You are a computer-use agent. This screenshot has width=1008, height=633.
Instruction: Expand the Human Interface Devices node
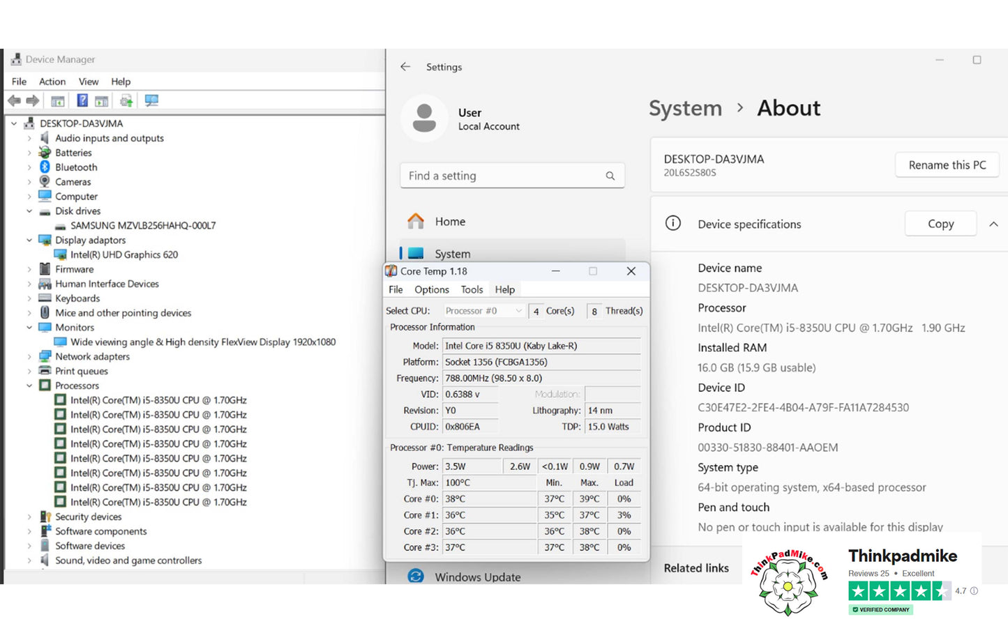click(29, 284)
